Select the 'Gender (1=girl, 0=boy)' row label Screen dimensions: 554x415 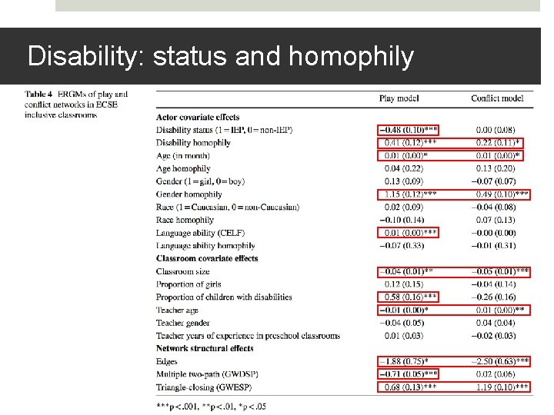[200, 181]
